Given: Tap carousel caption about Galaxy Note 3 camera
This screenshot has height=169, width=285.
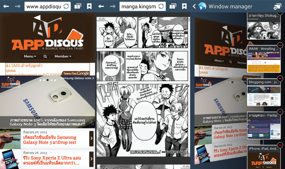Looking at the screenshot, I should pyautogui.click(x=47, y=122).
